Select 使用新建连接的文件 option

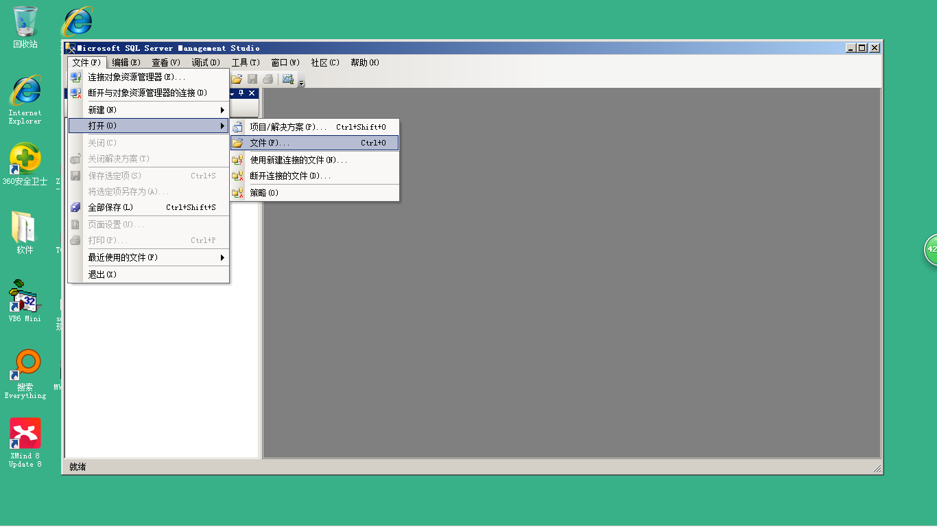(x=315, y=160)
